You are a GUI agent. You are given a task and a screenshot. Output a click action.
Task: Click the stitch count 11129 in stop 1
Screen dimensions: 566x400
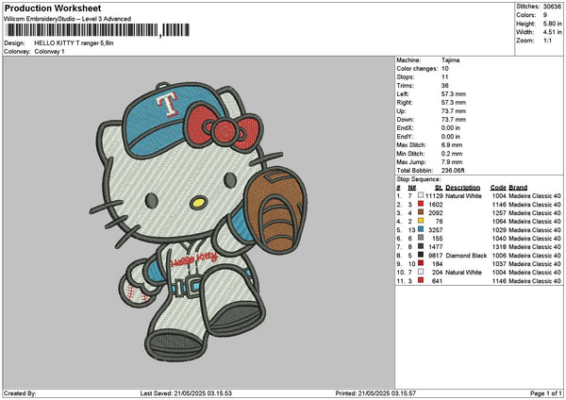(x=434, y=195)
